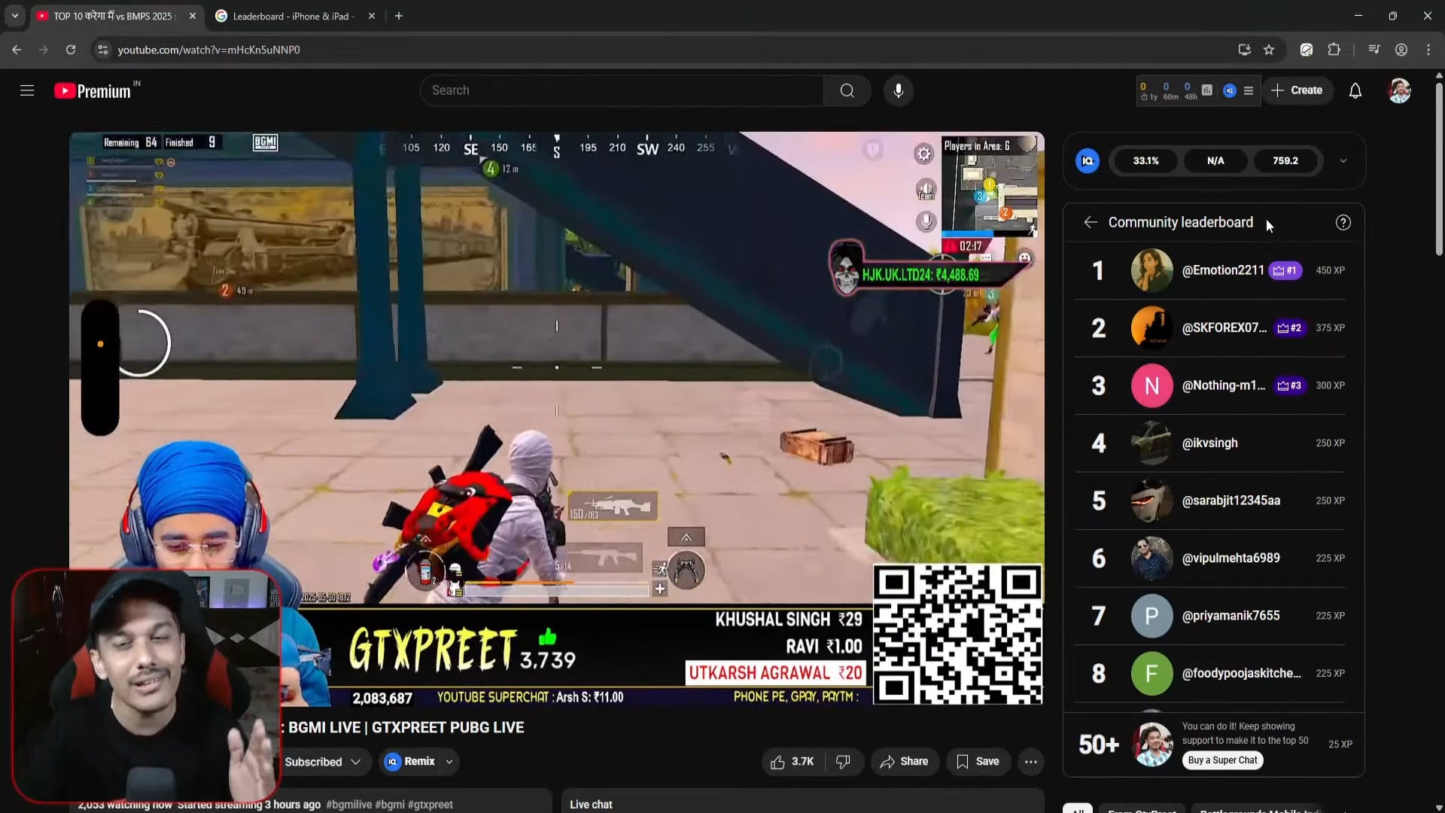Open the account avatar menu

[1400, 91]
